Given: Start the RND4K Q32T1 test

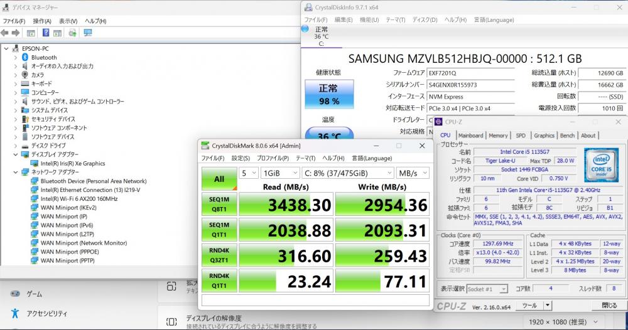Looking at the screenshot, I should coord(219,258).
